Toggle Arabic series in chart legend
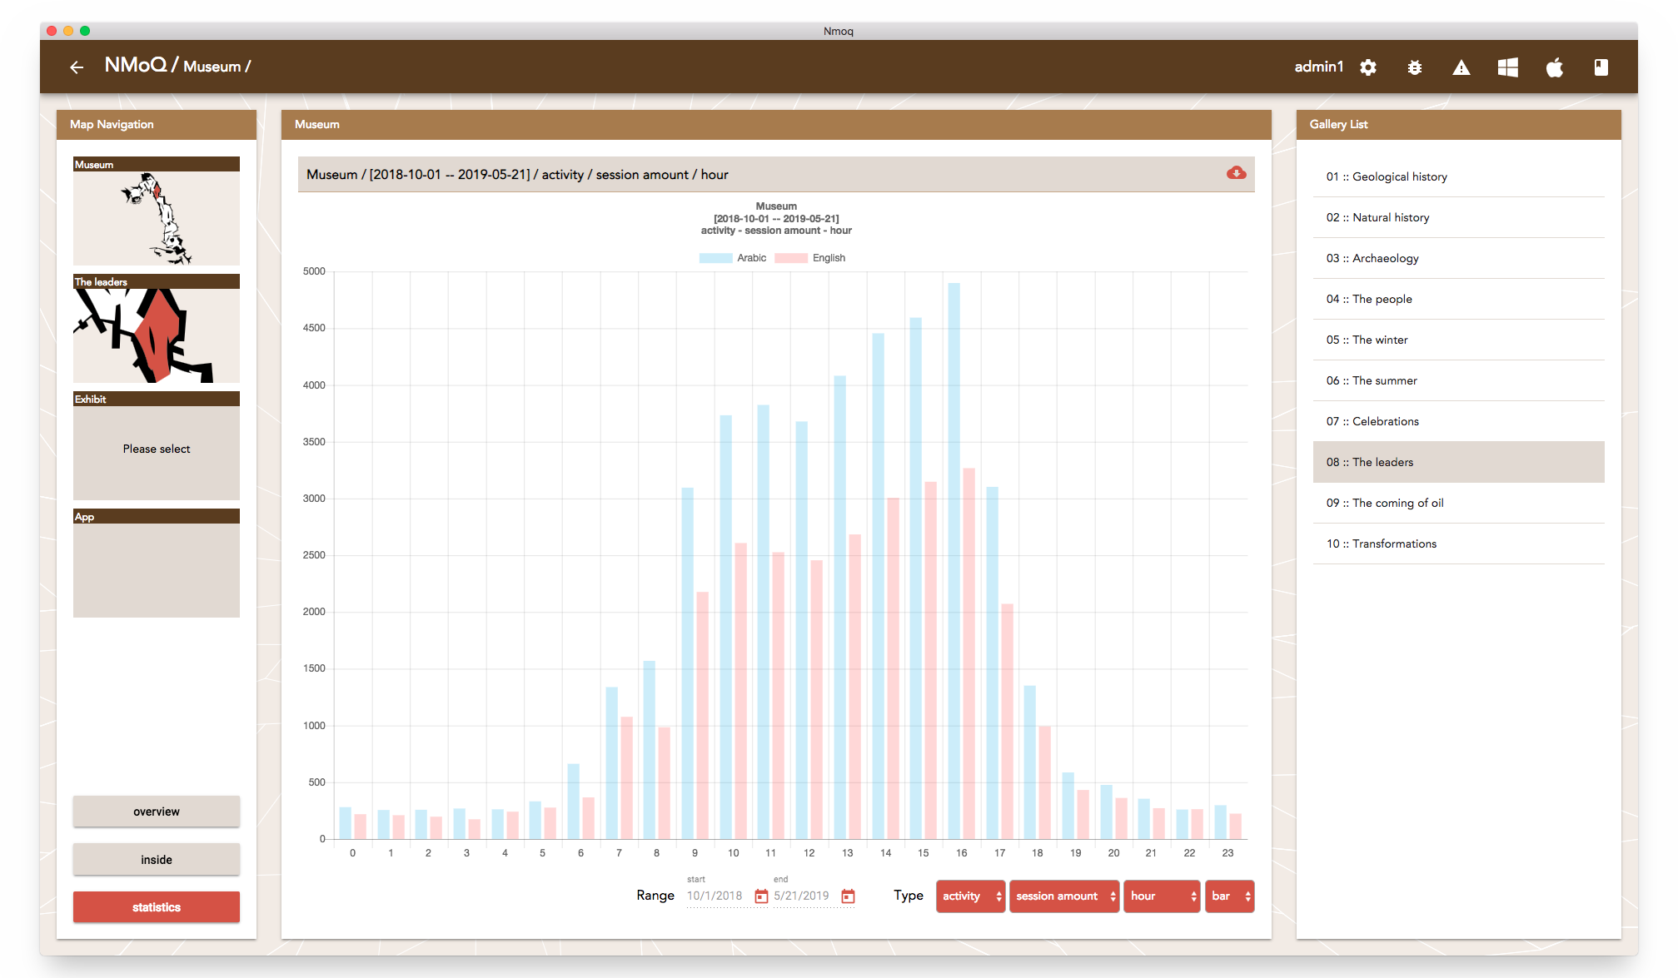Viewport: 1678px width, 978px height. coord(733,258)
